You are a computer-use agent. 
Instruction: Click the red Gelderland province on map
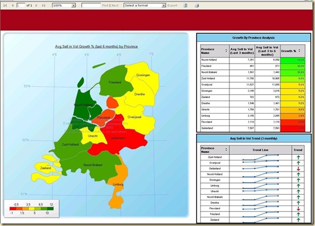click(118, 138)
